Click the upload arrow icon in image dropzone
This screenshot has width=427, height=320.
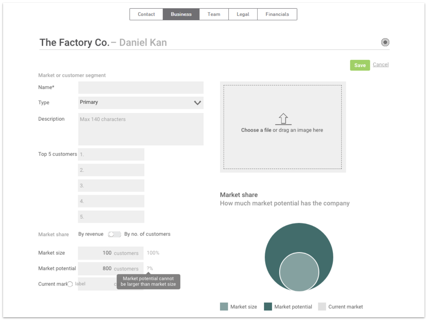[x=283, y=119]
